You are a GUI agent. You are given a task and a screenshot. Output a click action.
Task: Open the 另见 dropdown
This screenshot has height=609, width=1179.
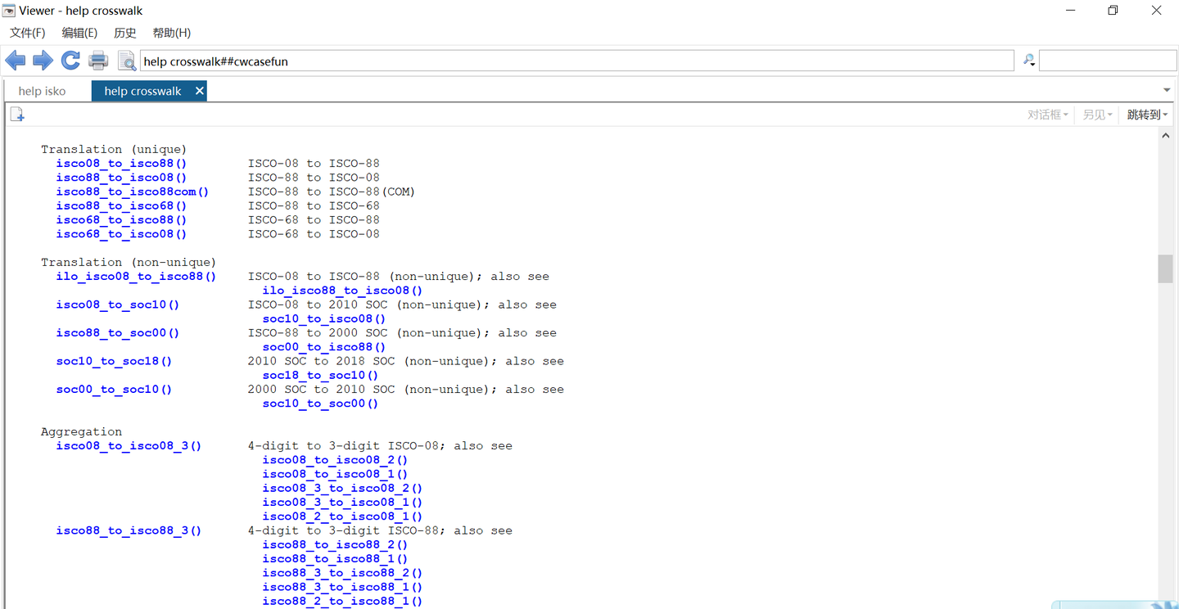[x=1097, y=115]
